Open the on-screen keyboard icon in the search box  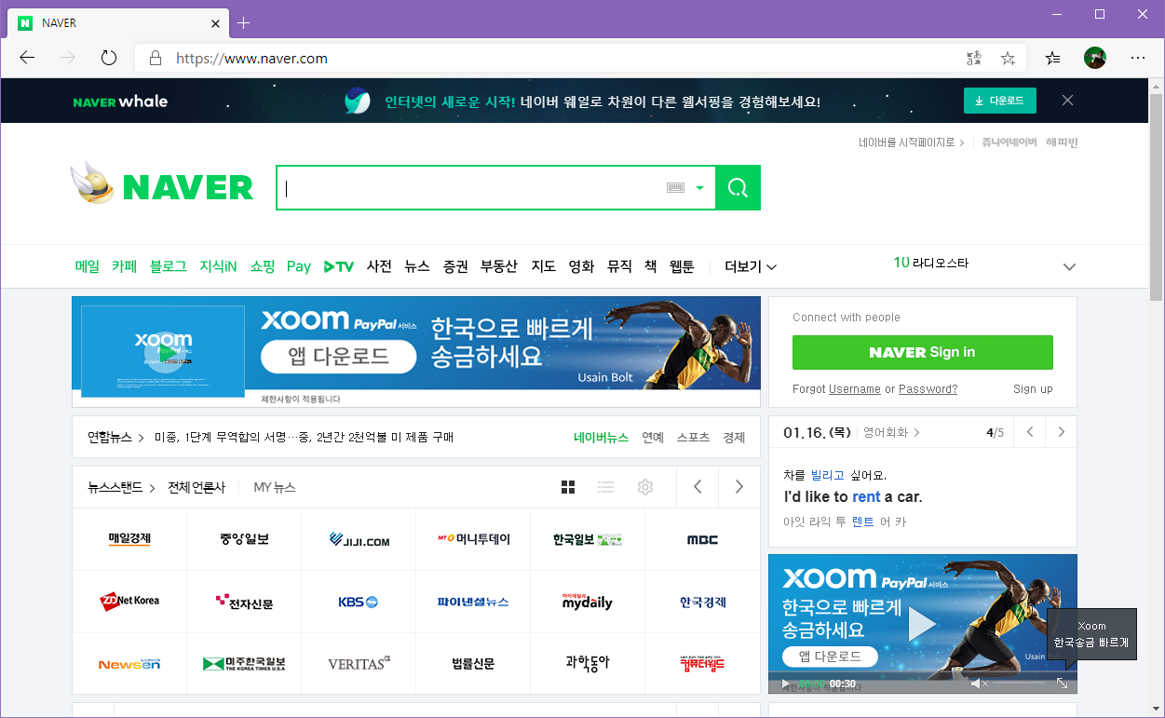pyautogui.click(x=675, y=188)
